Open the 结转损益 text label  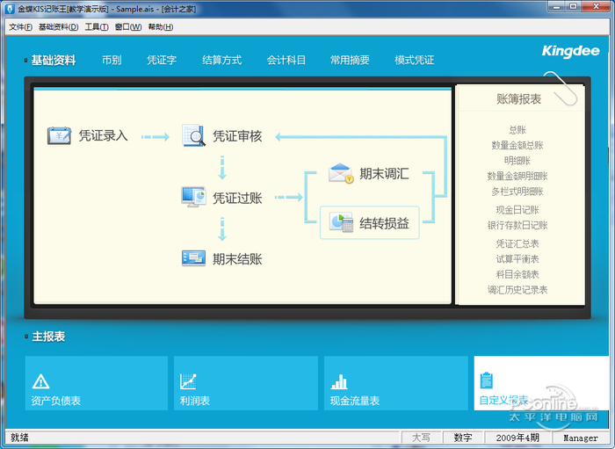pos(384,223)
